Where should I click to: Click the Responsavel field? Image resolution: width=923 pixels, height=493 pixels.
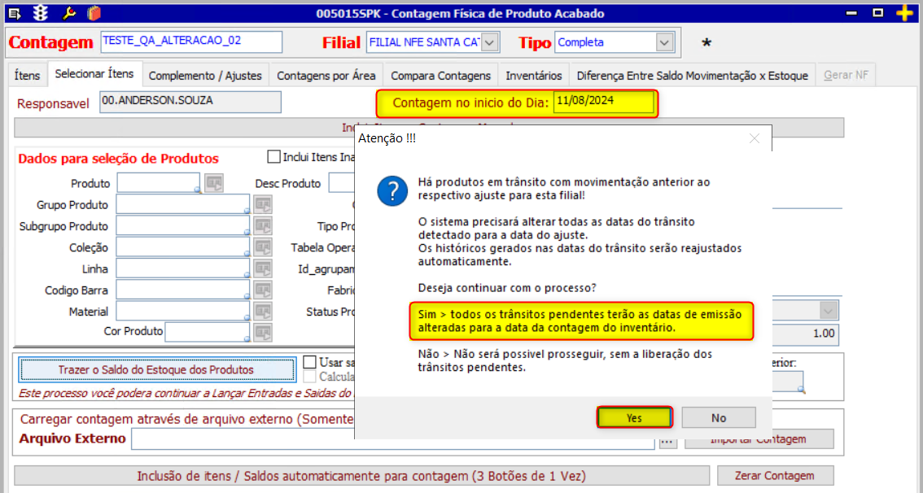coord(190,102)
